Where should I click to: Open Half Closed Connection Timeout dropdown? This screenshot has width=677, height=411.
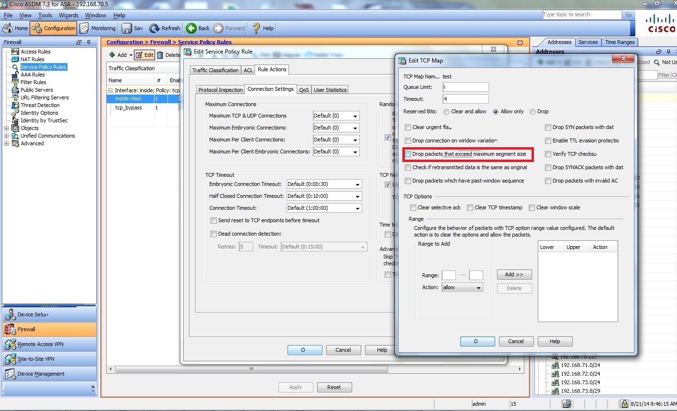(x=324, y=196)
